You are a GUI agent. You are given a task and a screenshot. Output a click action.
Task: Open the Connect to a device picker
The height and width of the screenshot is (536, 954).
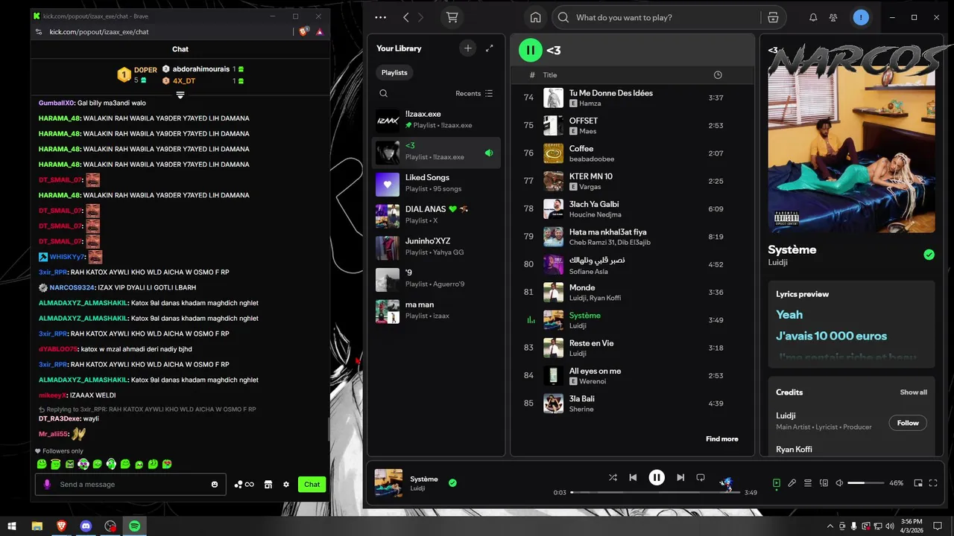(824, 483)
